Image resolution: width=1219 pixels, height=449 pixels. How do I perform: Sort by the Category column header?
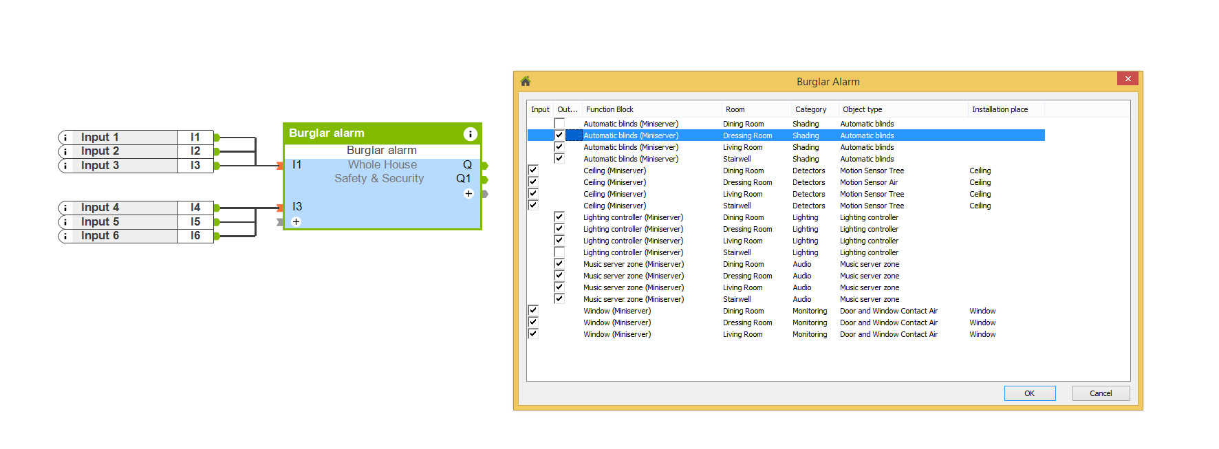pos(810,109)
